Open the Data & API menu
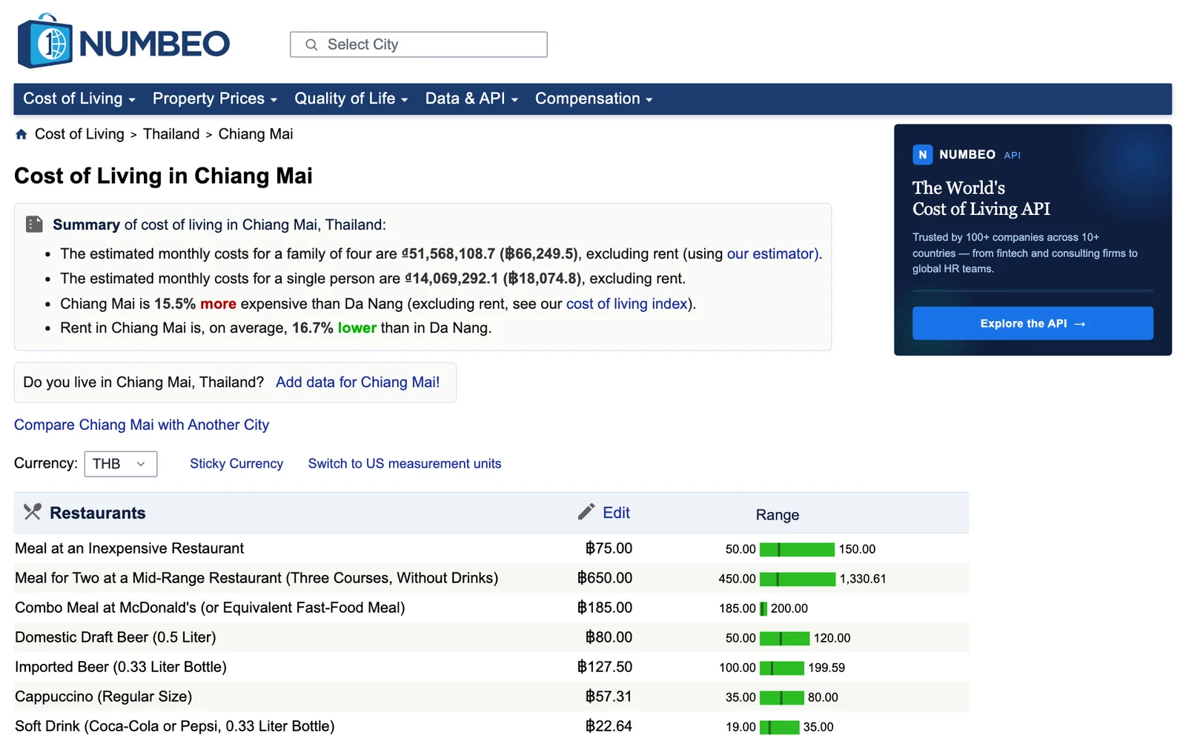 click(x=471, y=99)
